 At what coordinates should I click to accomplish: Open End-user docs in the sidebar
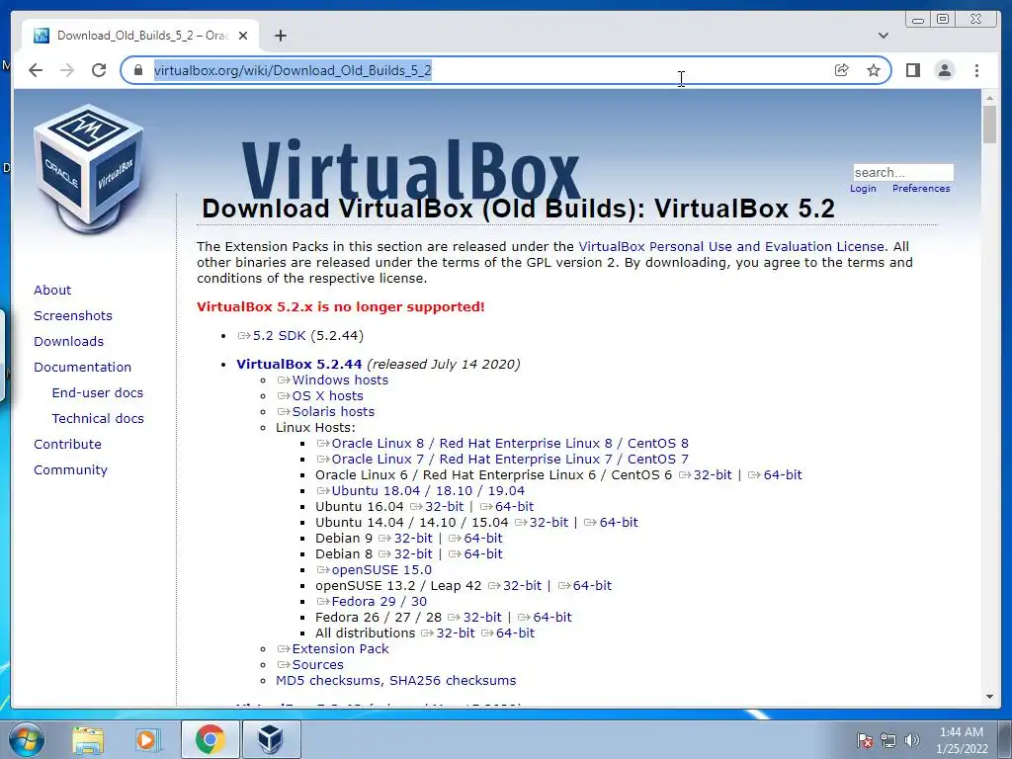[98, 393]
